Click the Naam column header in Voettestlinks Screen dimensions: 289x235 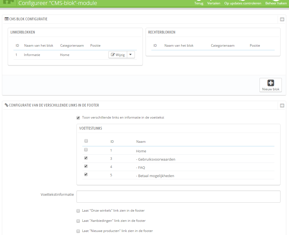[141, 142]
